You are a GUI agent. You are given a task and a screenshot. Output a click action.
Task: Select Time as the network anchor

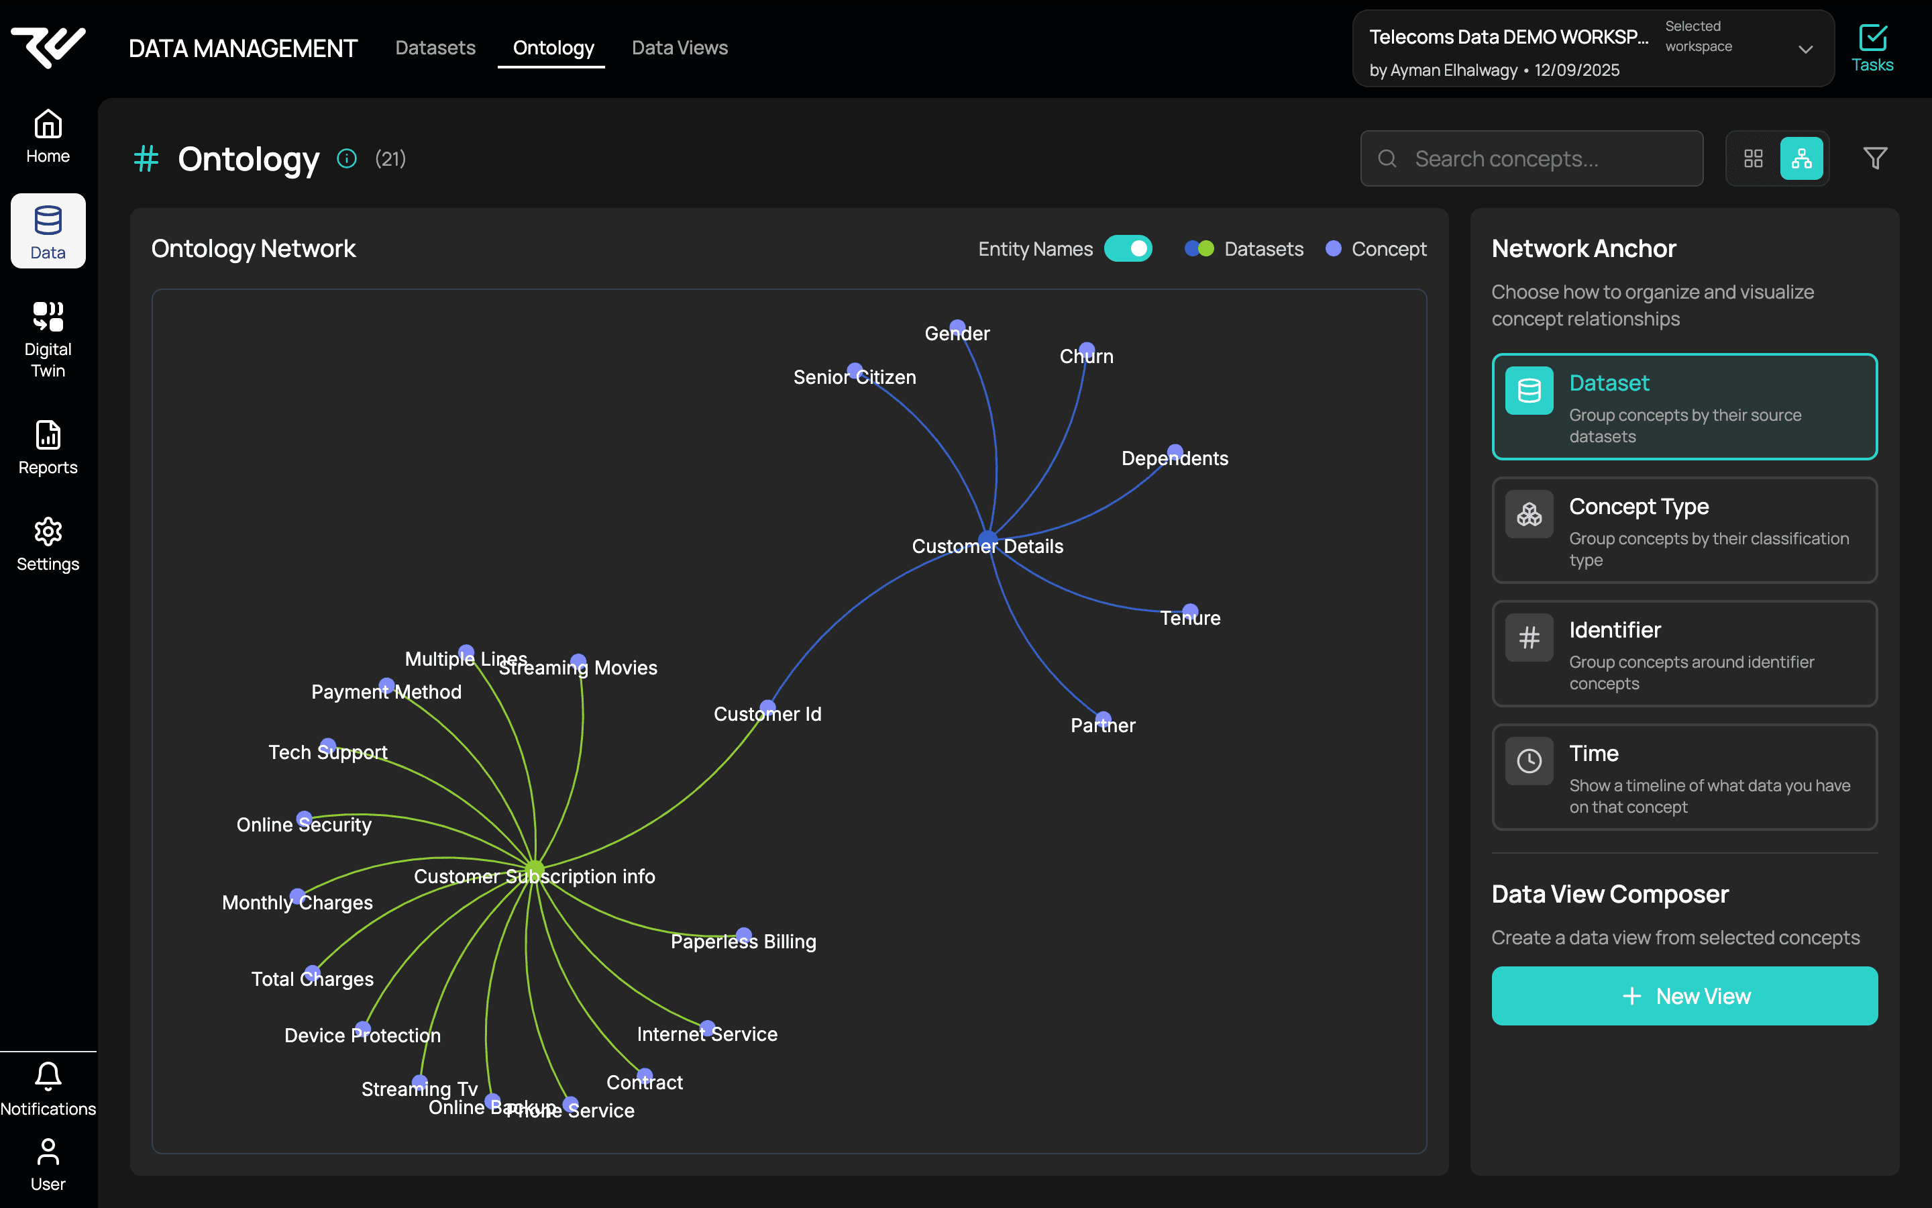1683,777
